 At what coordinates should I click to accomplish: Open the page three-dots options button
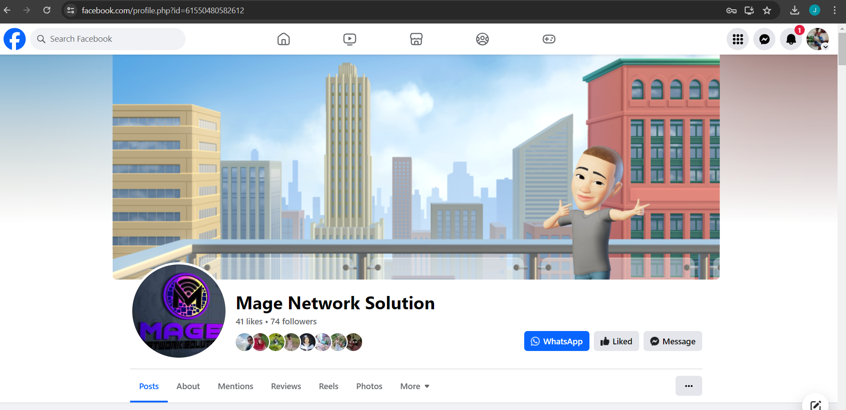pyautogui.click(x=689, y=386)
